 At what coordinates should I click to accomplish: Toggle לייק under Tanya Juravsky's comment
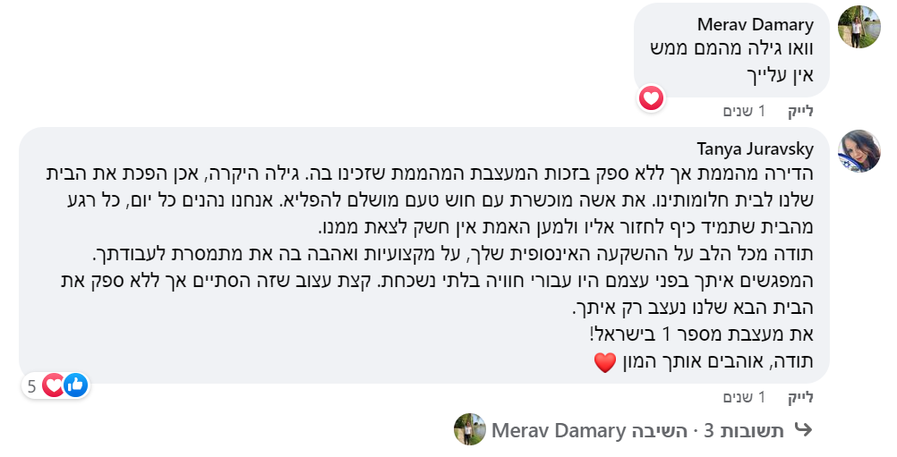799,397
